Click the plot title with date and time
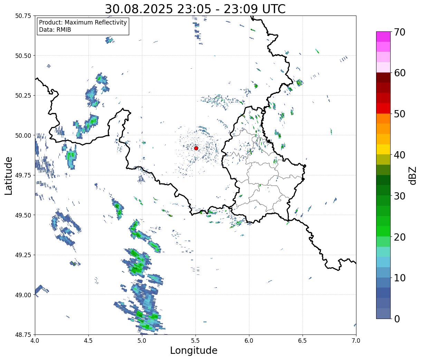The width and height of the screenshot is (421, 359). (x=195, y=9)
